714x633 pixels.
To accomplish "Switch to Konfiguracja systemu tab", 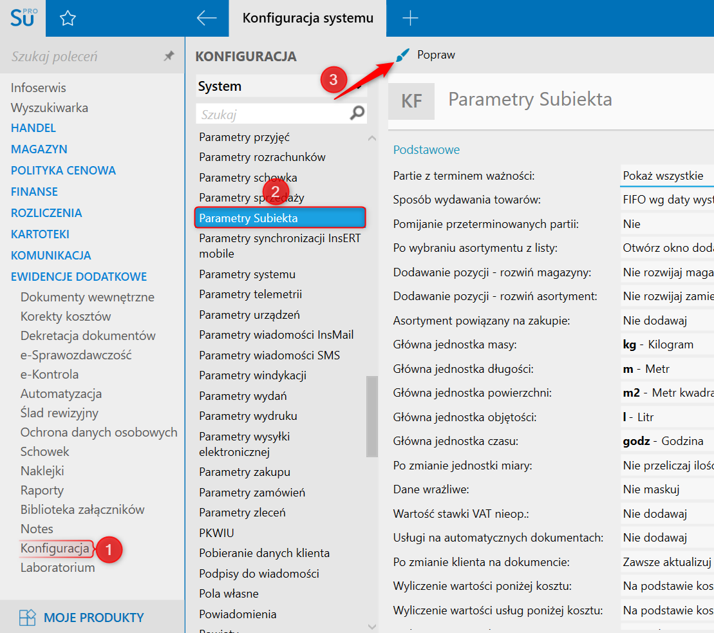I will (x=308, y=18).
